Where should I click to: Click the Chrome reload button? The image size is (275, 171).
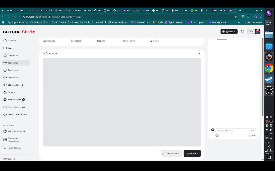[x=13, y=17]
